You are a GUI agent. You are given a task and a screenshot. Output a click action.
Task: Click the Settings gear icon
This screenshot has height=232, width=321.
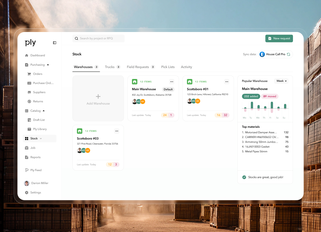pos(27,193)
